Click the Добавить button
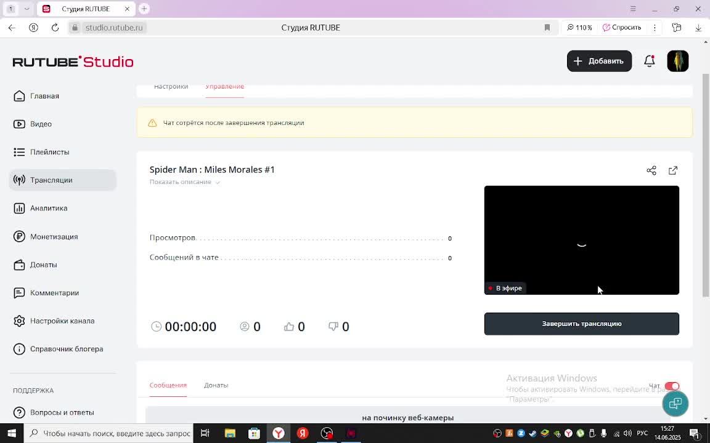This screenshot has height=443, width=710. [x=599, y=61]
